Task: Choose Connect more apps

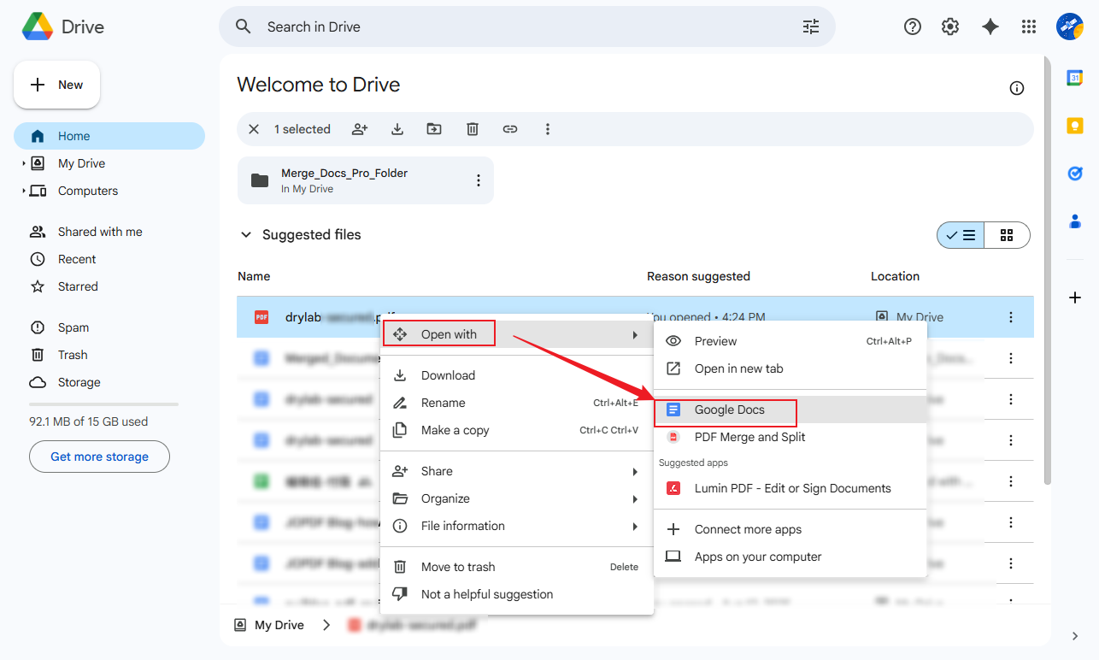Action: tap(790, 529)
